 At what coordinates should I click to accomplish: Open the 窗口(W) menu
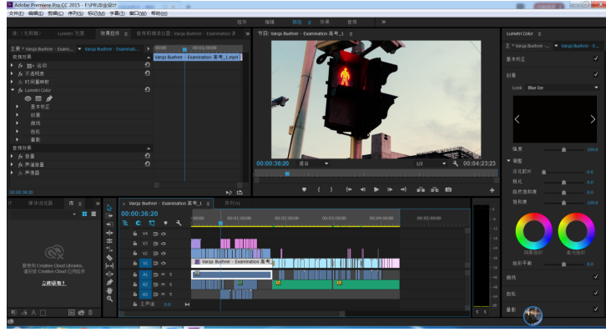[138, 13]
